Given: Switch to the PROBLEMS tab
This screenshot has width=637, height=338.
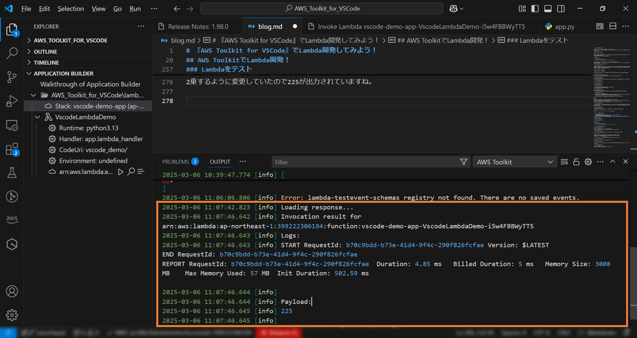Looking at the screenshot, I should tap(175, 162).
